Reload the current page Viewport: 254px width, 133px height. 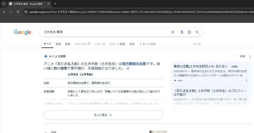point(18,12)
